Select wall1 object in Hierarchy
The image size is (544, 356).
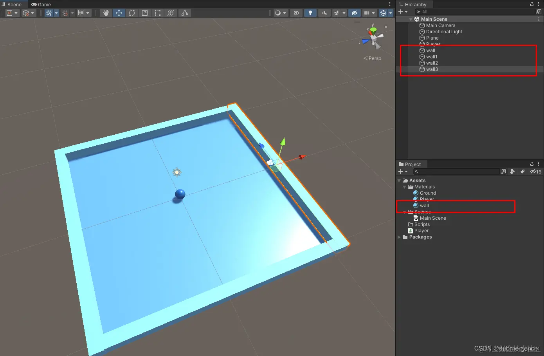(x=432, y=57)
